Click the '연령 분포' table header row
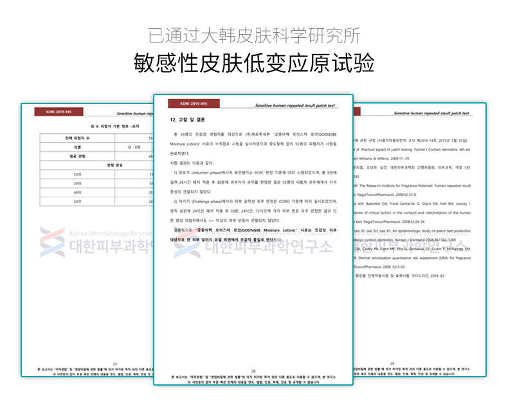 click(96, 165)
